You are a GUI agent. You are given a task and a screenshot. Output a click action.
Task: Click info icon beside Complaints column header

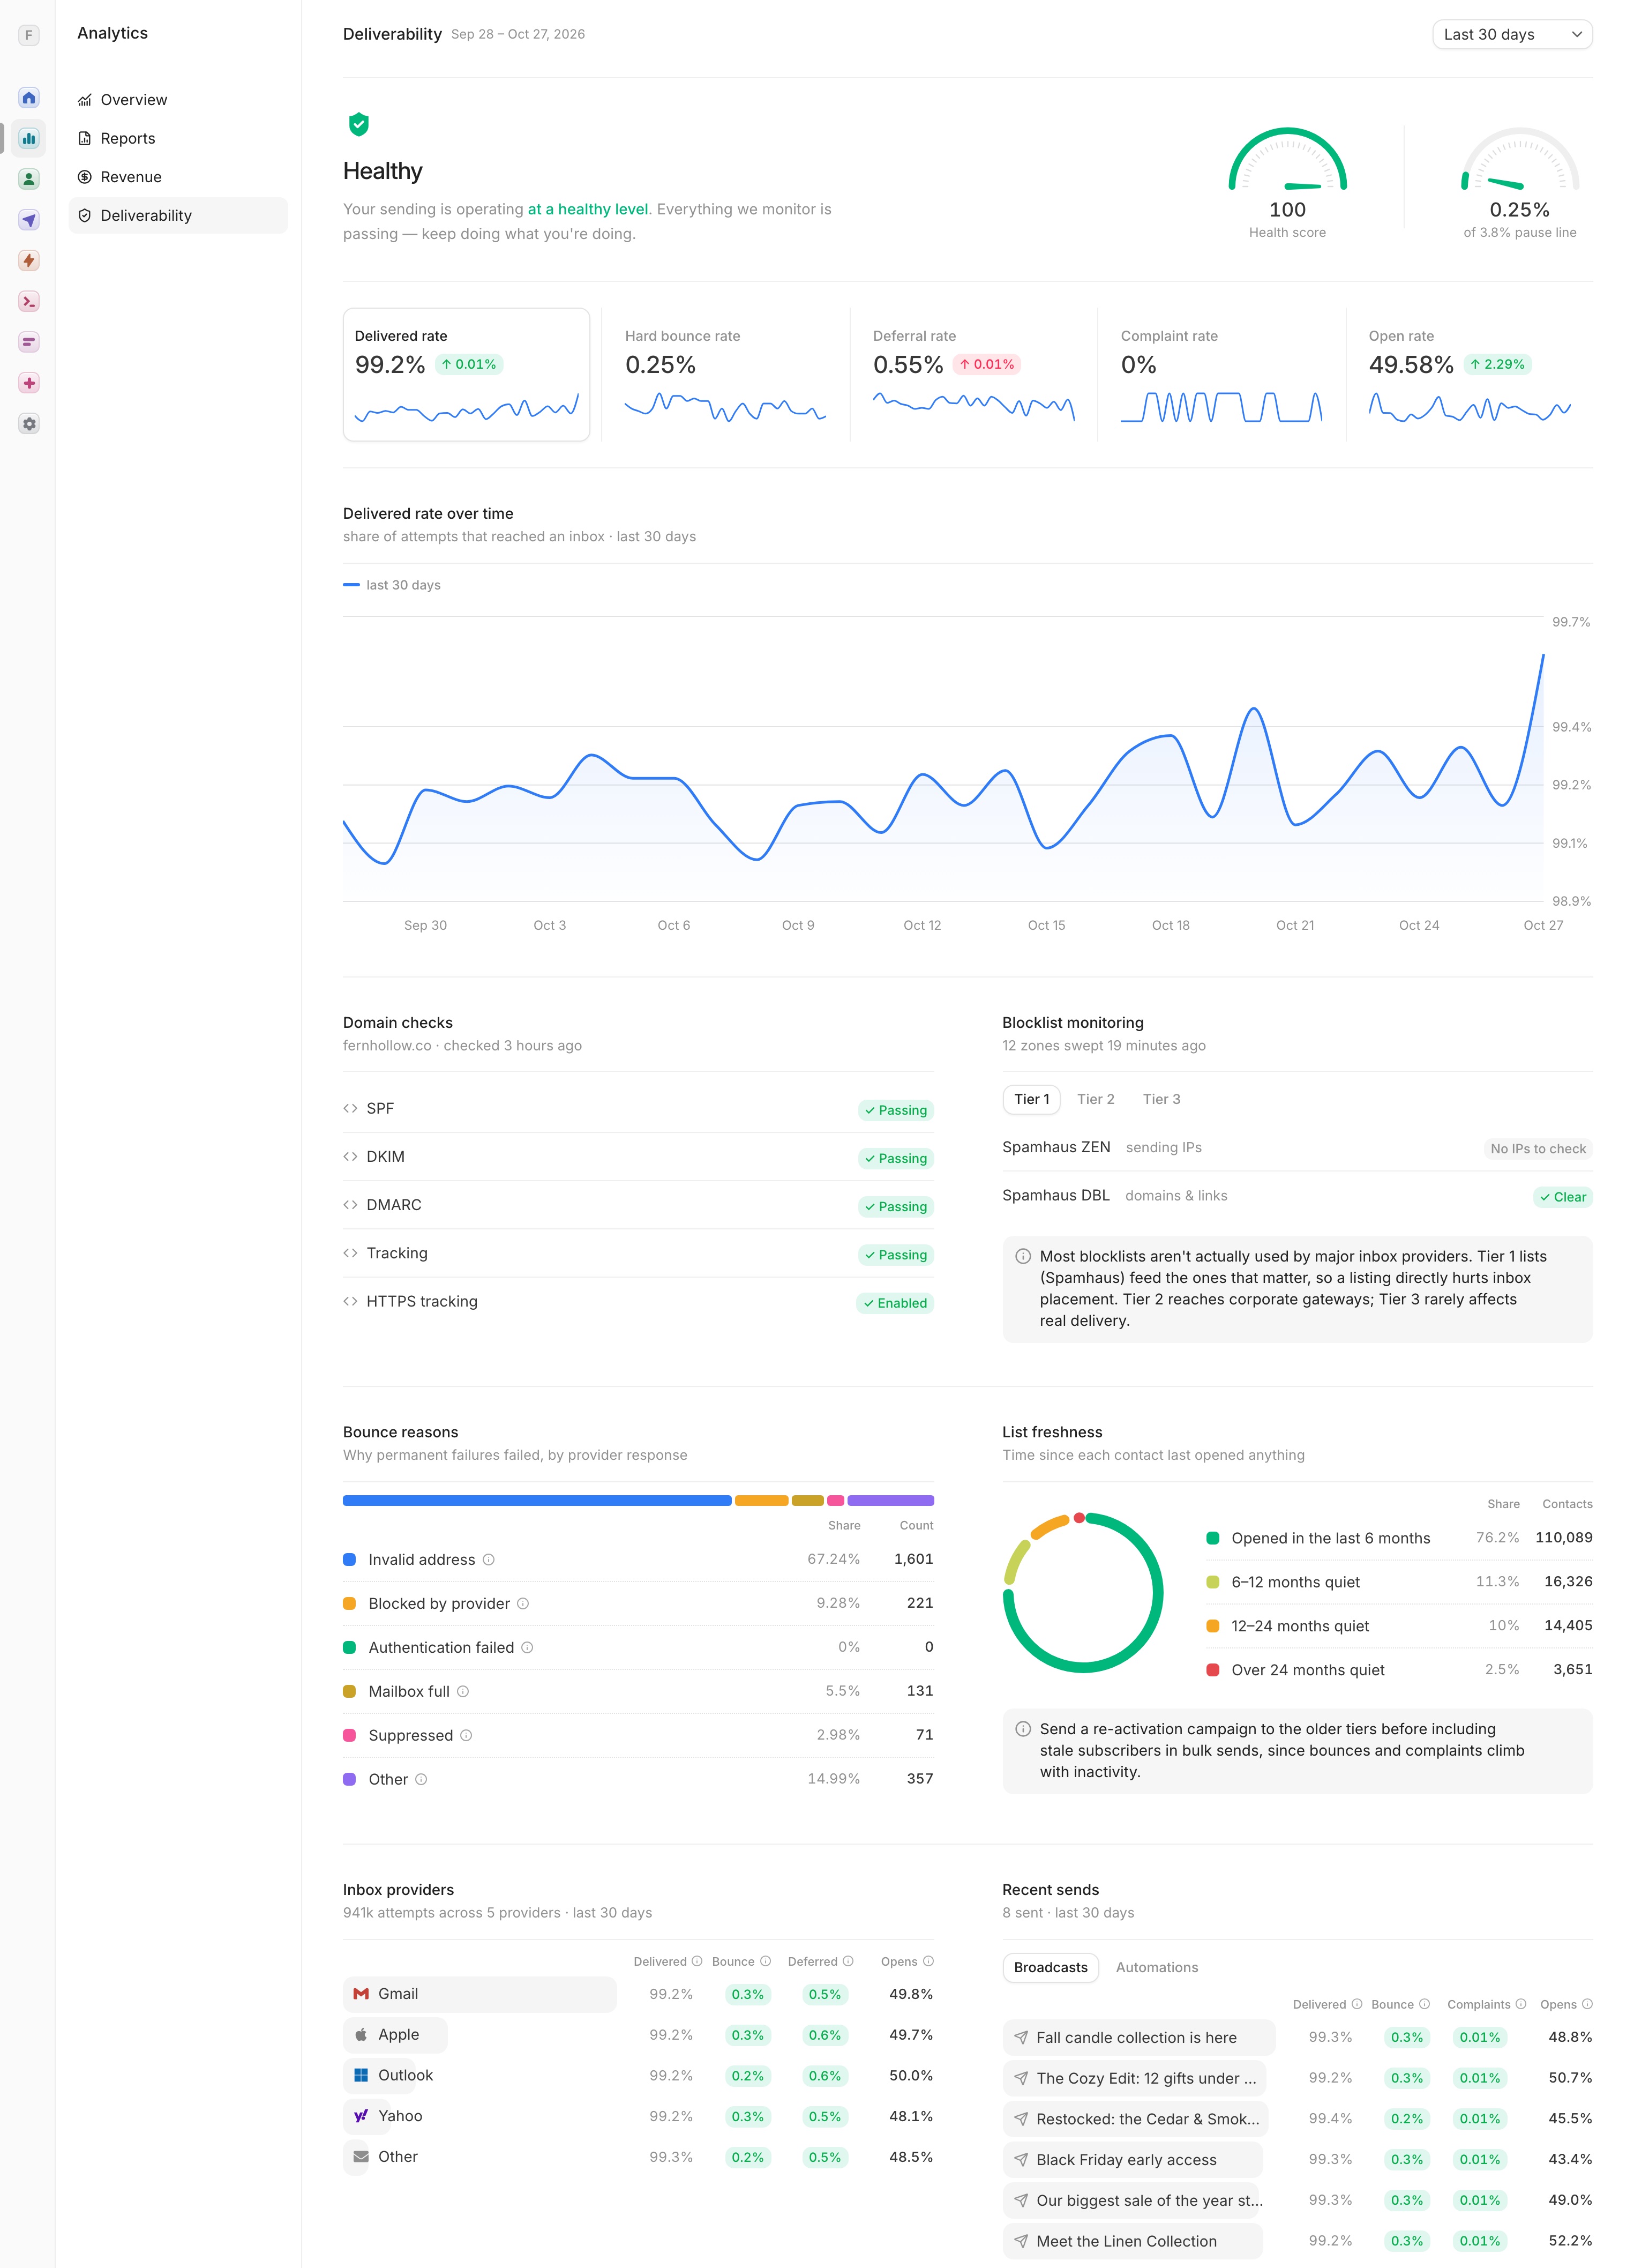pos(1521,2004)
